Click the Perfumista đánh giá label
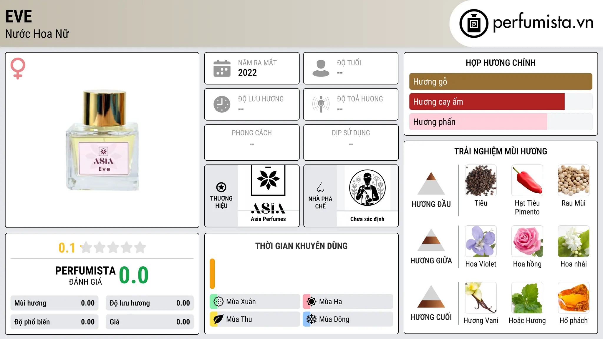This screenshot has width=603, height=339. click(x=85, y=275)
